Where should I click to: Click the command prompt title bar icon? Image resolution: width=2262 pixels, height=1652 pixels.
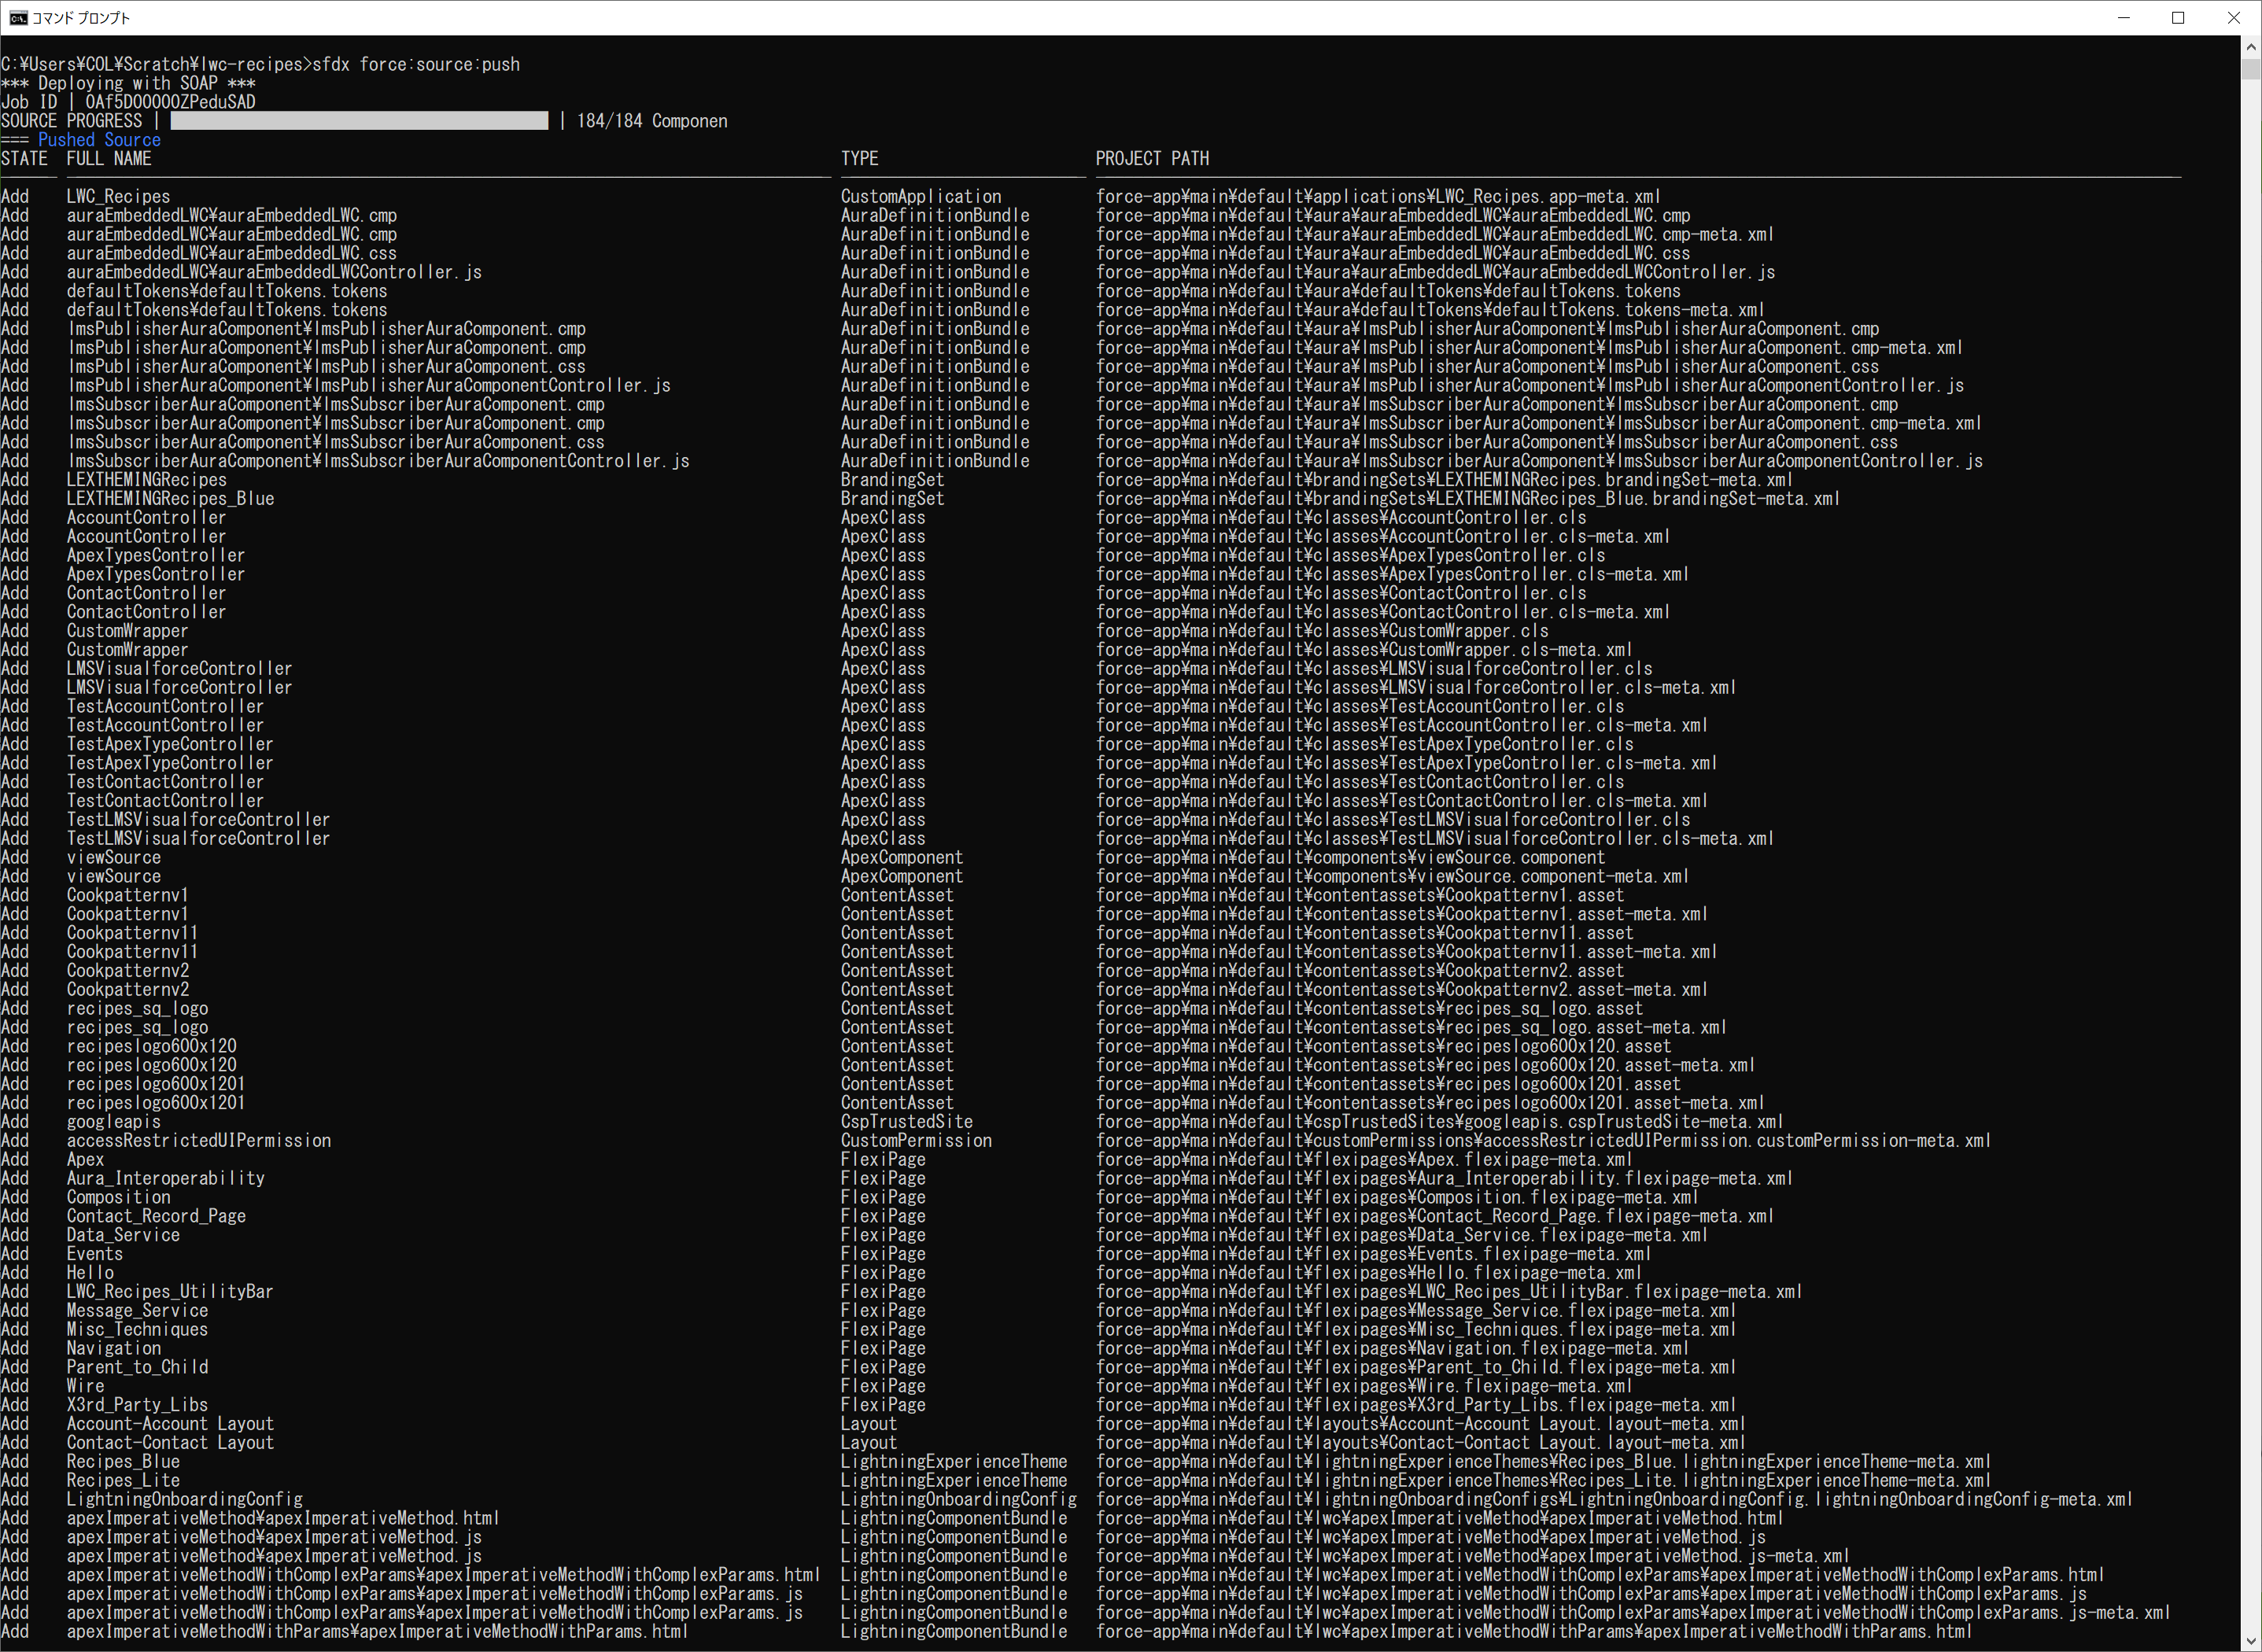18,18
